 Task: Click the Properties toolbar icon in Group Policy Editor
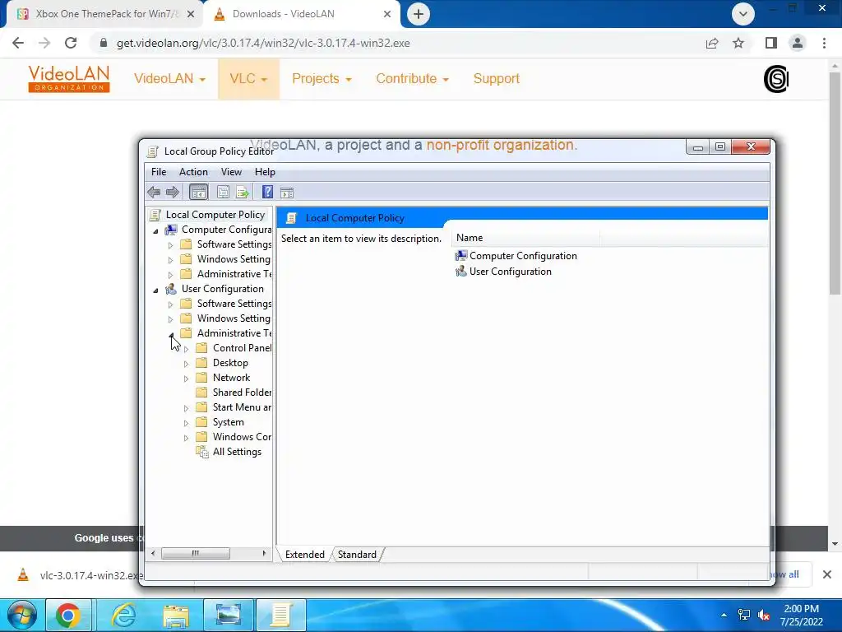[223, 192]
